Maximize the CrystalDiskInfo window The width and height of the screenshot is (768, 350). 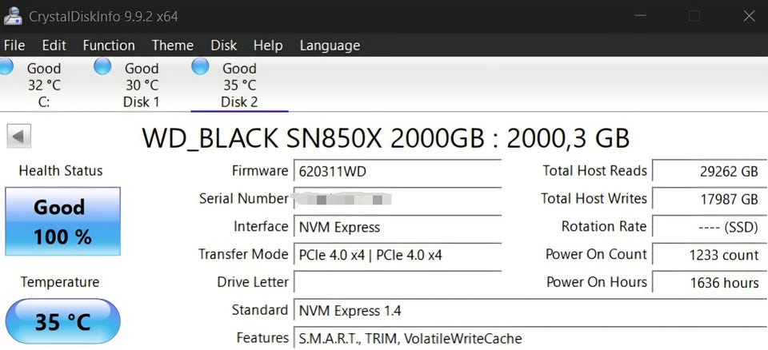tap(694, 16)
